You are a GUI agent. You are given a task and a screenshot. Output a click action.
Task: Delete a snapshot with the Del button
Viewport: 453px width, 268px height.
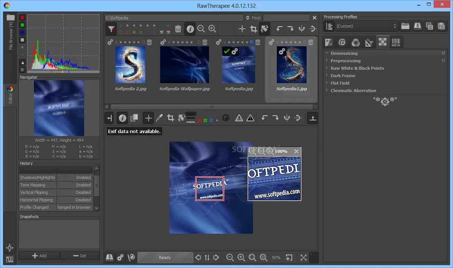pyautogui.click(x=80, y=256)
